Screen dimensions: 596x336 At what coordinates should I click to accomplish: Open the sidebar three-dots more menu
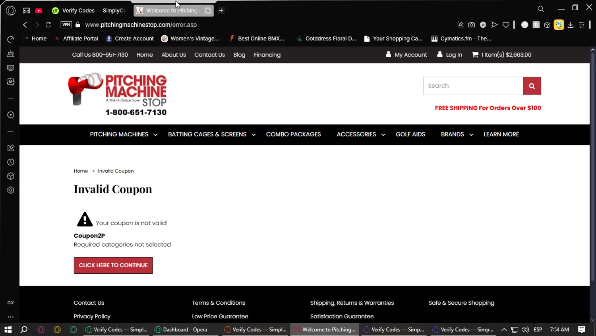tap(11, 317)
